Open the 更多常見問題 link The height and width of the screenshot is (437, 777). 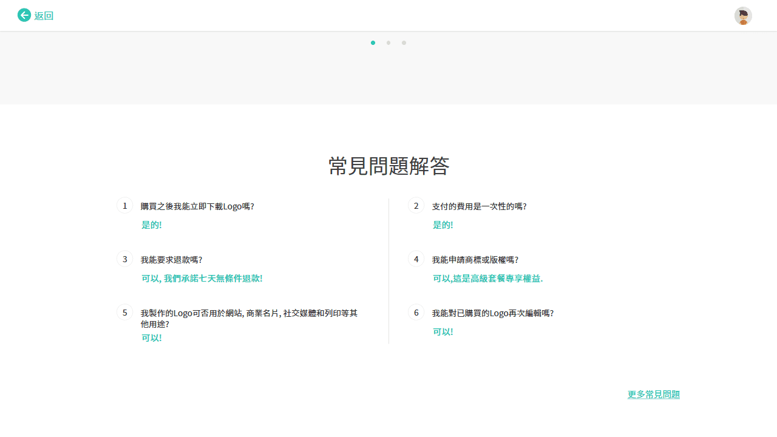[654, 394]
